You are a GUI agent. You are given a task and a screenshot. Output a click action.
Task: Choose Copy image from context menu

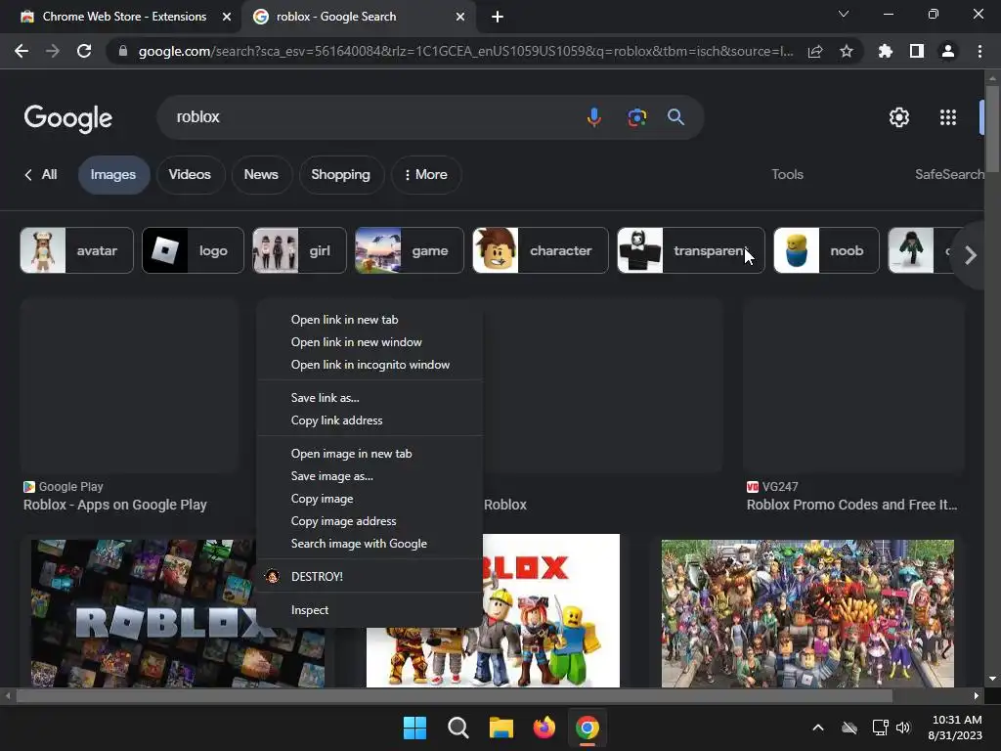click(369, 499)
